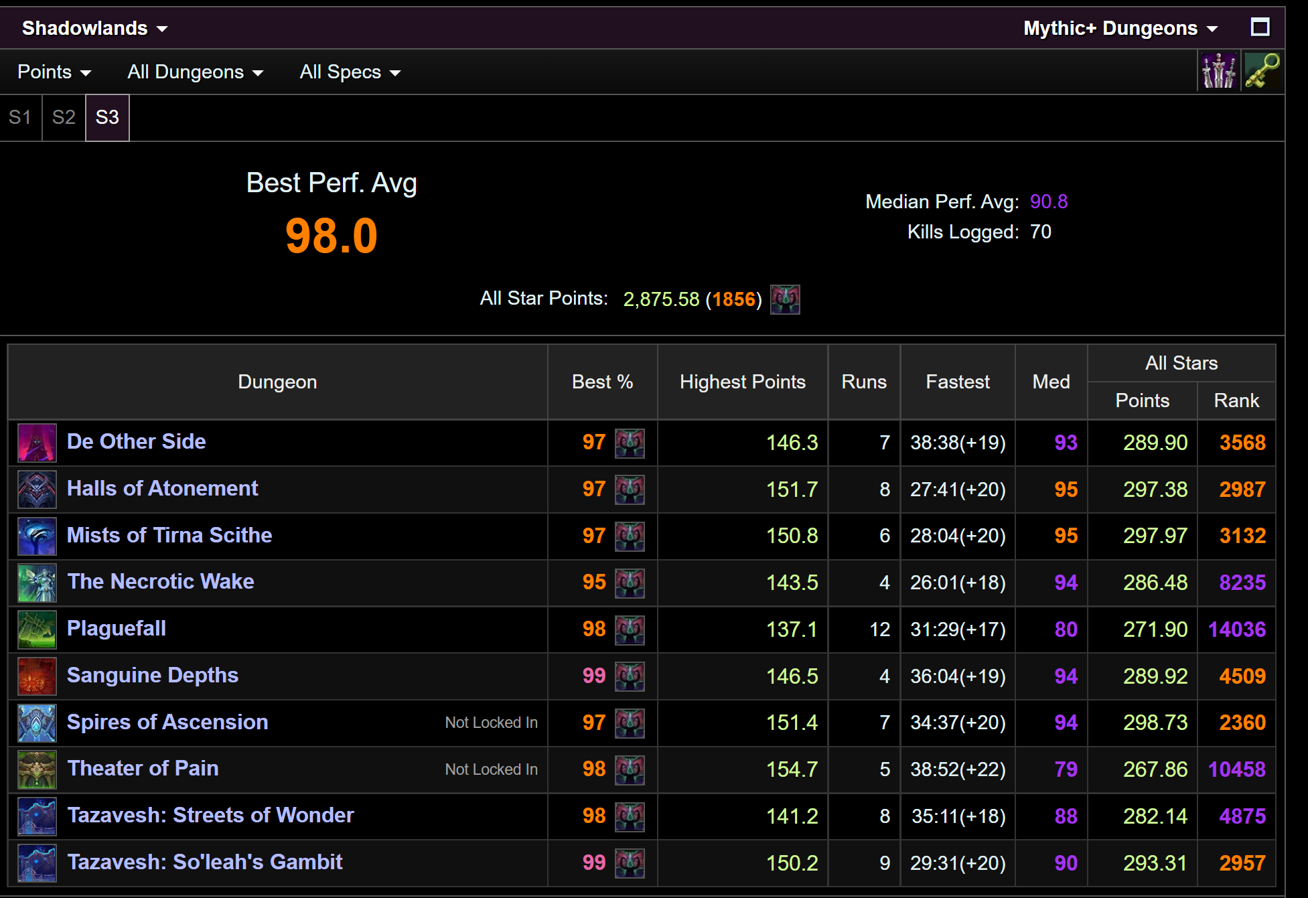
Task: Click Spires of Ascension dungeon thumbnail
Action: click(x=37, y=723)
